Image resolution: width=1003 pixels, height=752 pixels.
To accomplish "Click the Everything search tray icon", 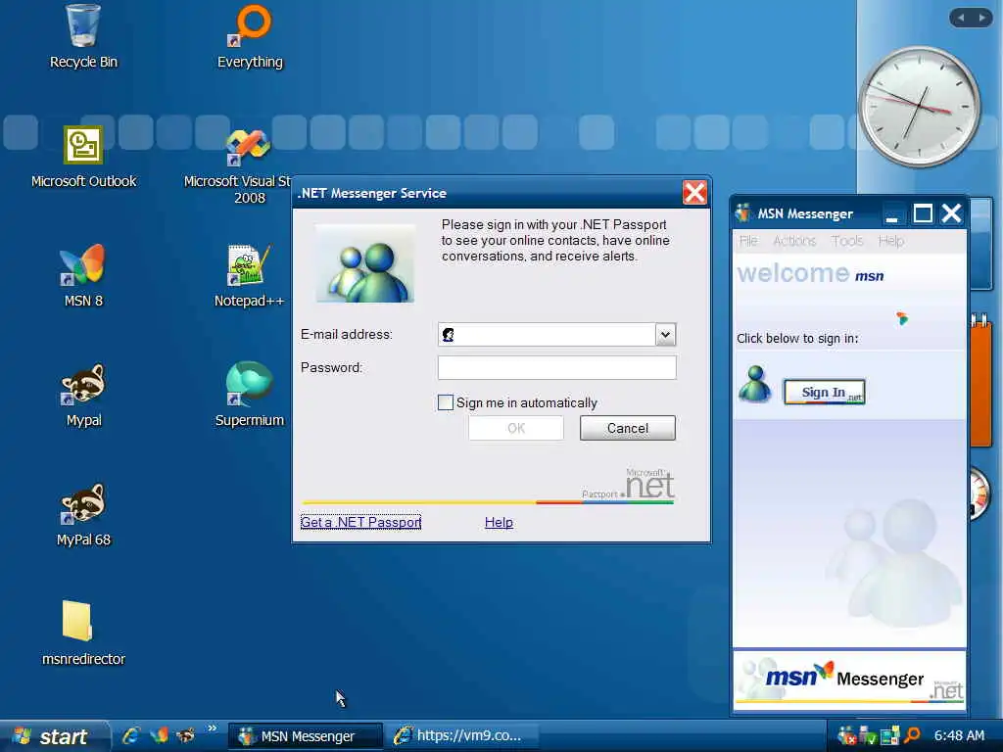I will coord(912,736).
